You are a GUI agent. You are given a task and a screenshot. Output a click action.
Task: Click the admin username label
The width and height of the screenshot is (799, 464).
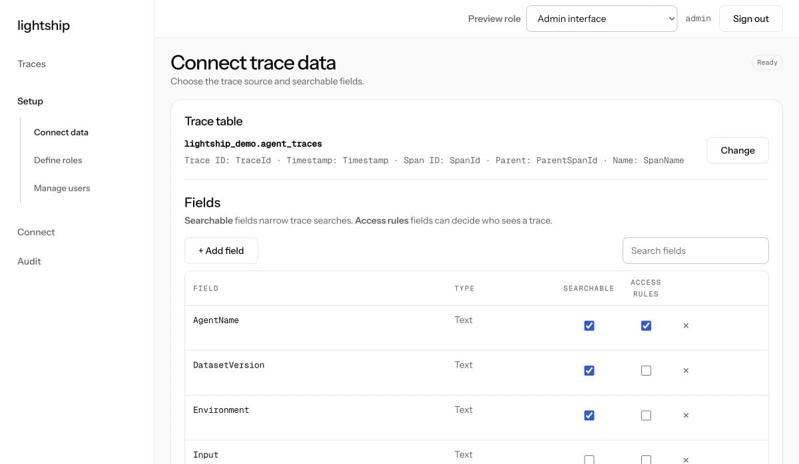pyautogui.click(x=698, y=19)
